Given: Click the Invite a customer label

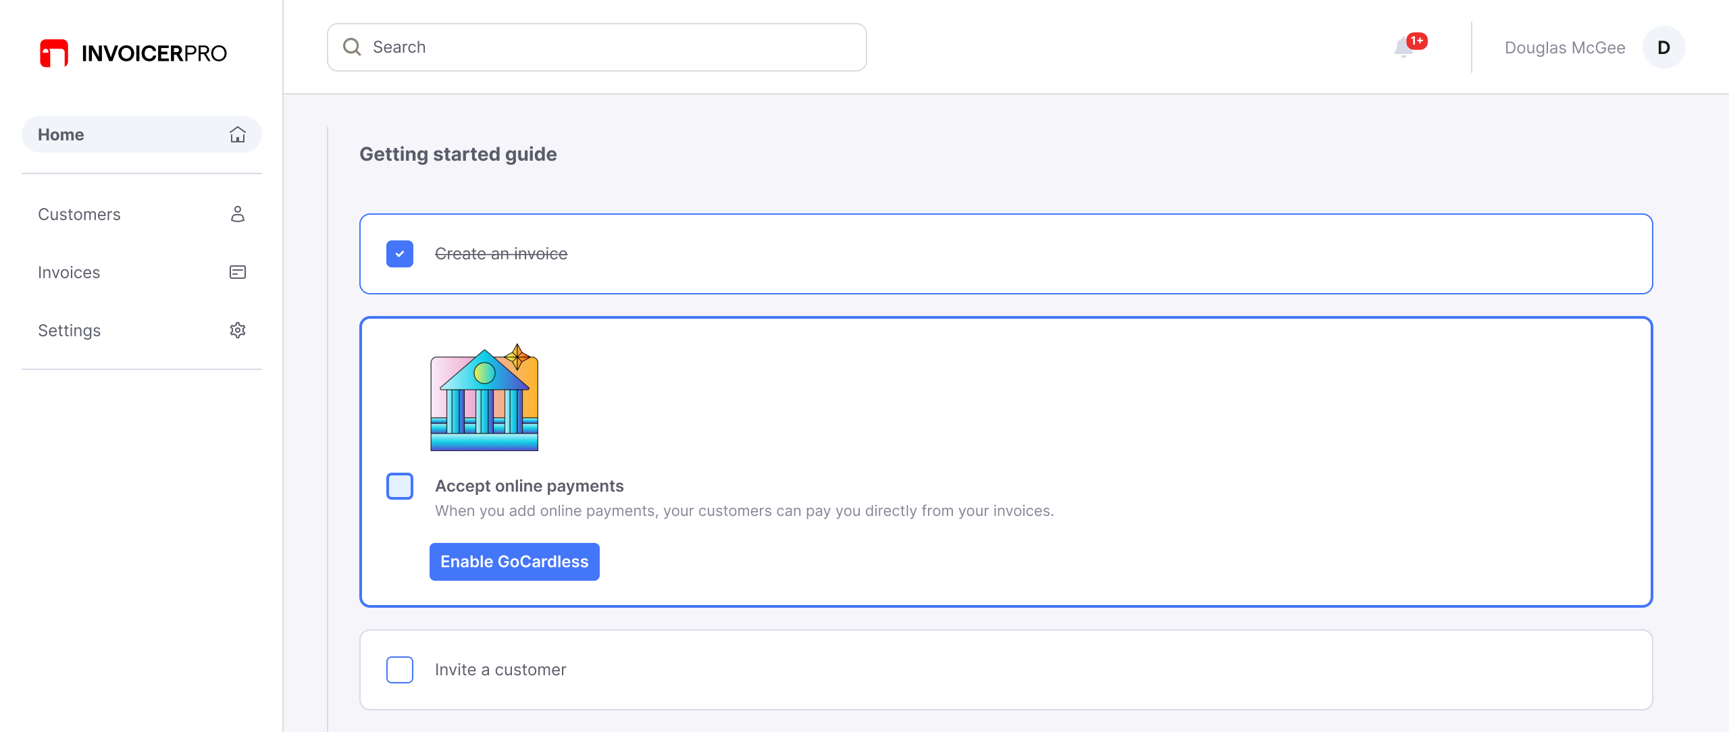Looking at the screenshot, I should tap(500, 670).
